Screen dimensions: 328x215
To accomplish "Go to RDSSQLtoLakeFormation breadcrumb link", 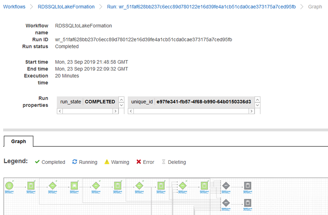I will (66, 7).
